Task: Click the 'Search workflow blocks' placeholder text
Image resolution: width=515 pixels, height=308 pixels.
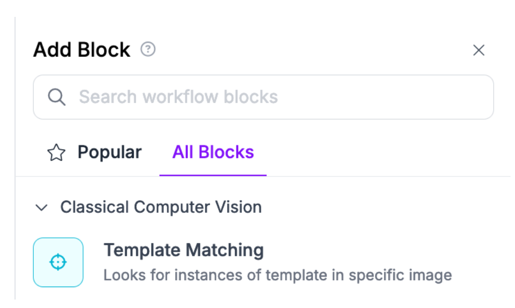Action: click(x=178, y=97)
